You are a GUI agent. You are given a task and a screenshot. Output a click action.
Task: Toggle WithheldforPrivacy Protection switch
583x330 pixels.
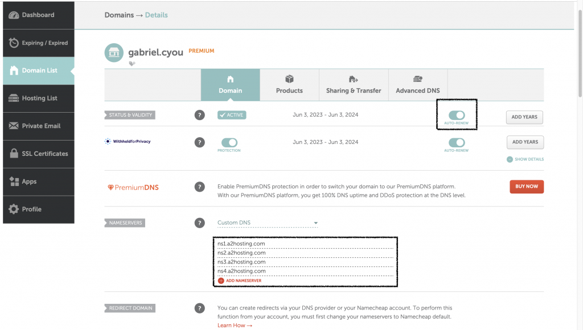coord(229,142)
